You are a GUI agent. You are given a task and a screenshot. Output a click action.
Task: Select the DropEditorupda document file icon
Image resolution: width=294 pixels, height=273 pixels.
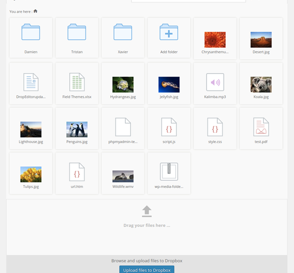(x=31, y=82)
